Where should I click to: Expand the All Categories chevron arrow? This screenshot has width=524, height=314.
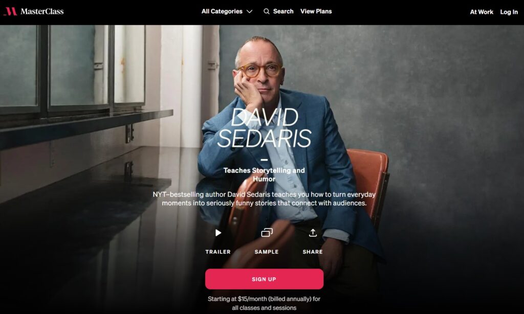[249, 11]
